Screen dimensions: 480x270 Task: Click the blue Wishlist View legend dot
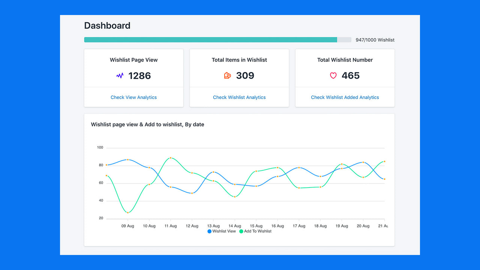click(209, 231)
